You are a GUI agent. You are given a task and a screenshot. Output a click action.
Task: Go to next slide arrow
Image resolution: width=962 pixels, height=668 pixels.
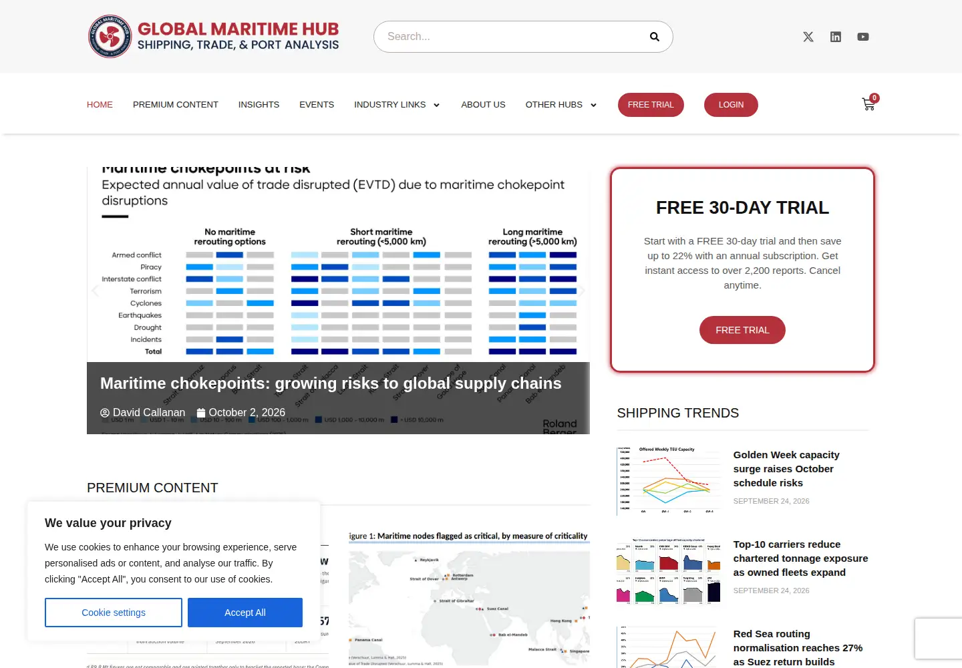point(582,290)
